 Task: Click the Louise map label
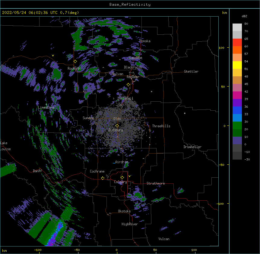click(5, 149)
